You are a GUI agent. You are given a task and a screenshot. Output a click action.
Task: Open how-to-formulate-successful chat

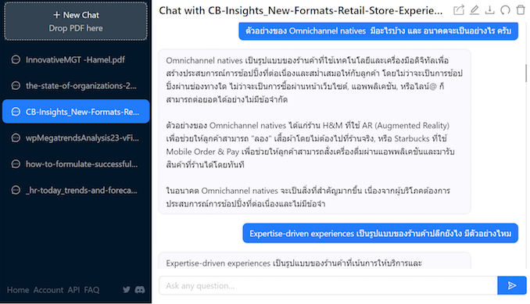pos(76,164)
